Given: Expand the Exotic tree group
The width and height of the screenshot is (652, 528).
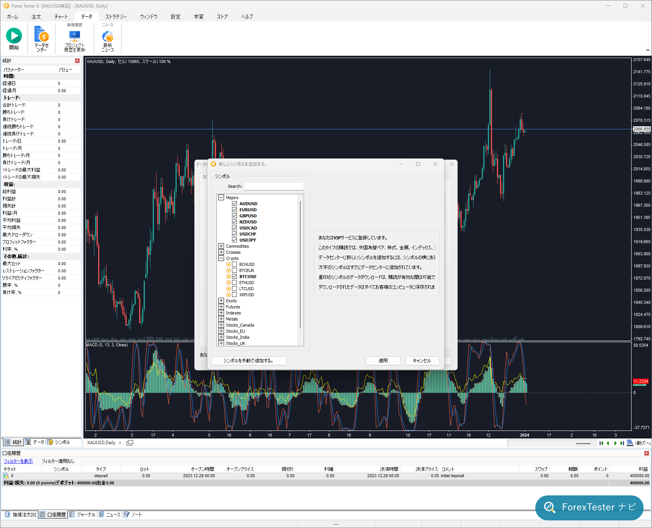Looking at the screenshot, I should pyautogui.click(x=221, y=301).
